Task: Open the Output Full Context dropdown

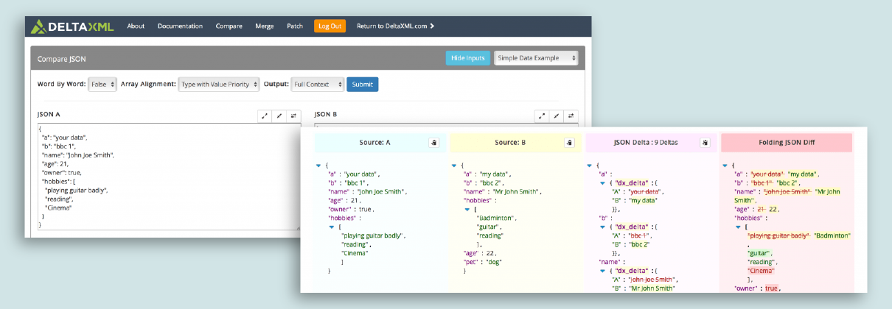Action: [x=317, y=85]
